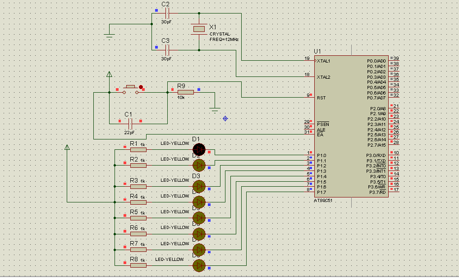The width and height of the screenshot is (459, 278).
Task: Toggle the red latch dot on push button
Action: click(x=141, y=87)
